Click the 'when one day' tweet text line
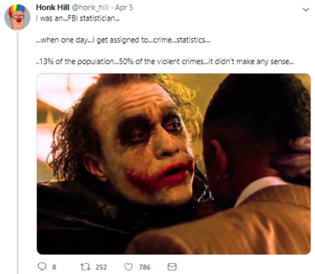 [123, 40]
